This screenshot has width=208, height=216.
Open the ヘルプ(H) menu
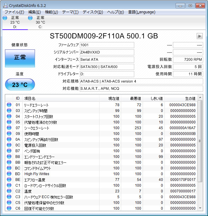115,12
